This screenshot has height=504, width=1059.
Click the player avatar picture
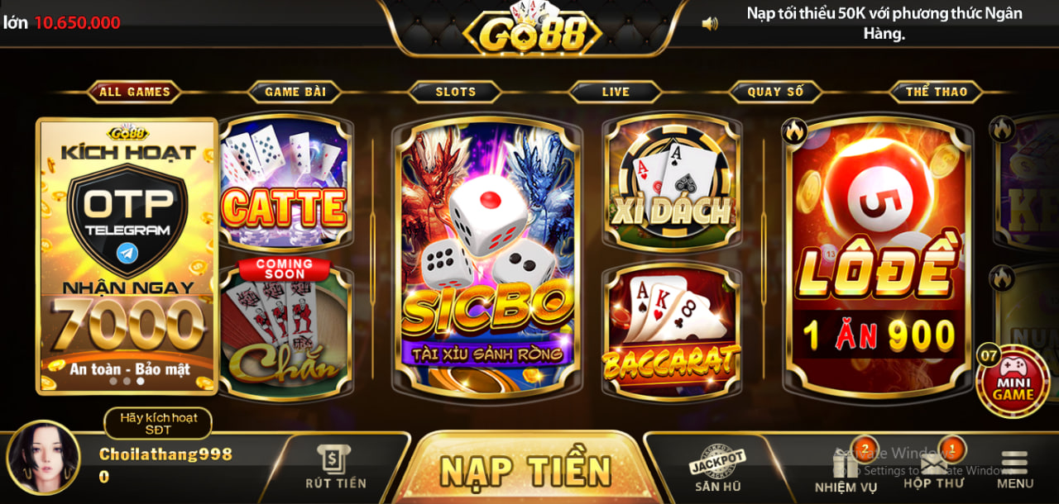coord(43,458)
